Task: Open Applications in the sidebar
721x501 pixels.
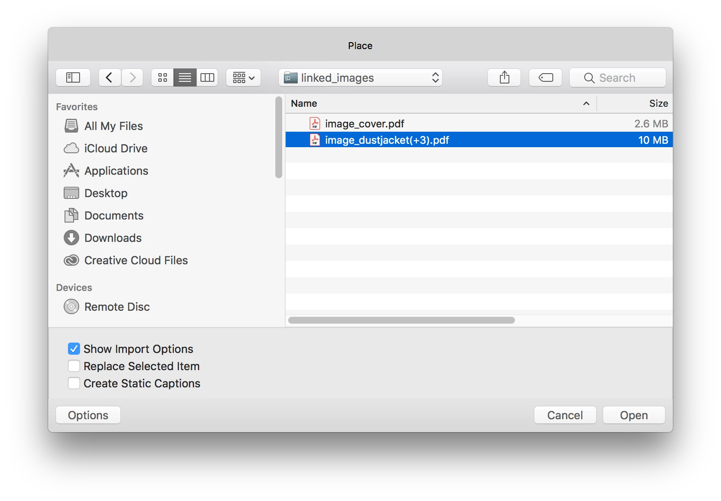Action: click(x=116, y=171)
